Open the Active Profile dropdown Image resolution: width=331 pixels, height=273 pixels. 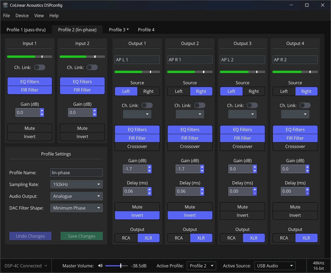[x=201, y=266]
